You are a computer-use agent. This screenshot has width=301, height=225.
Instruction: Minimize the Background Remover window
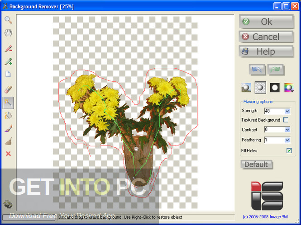pos(277,6)
